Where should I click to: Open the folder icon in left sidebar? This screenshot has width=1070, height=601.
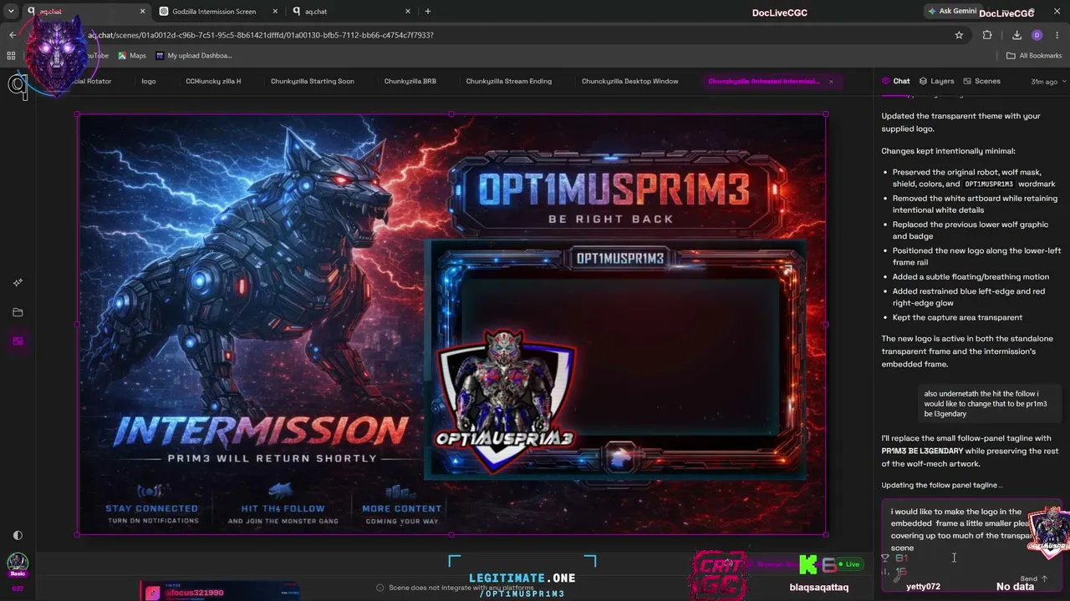(18, 312)
